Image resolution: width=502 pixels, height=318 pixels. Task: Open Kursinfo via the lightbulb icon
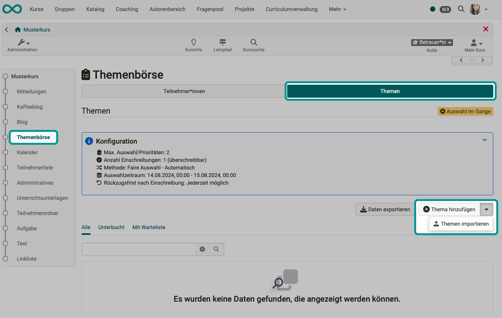pyautogui.click(x=193, y=43)
